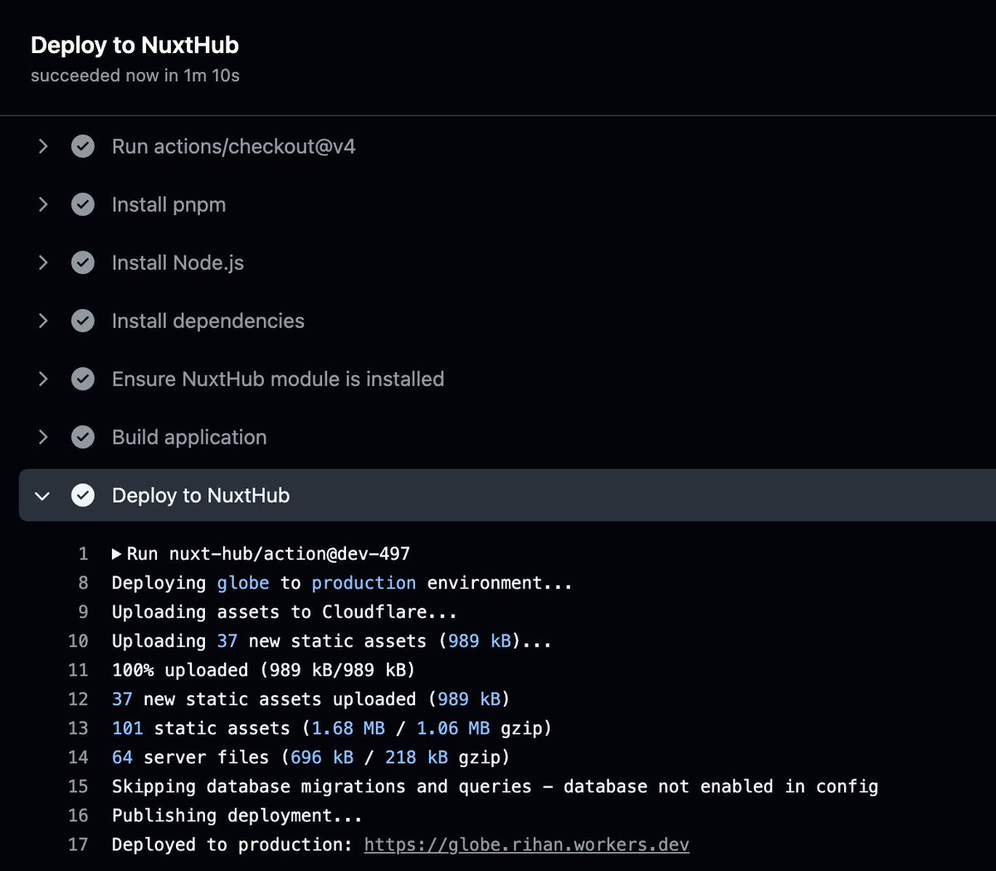Click the green check icon on Install pnpm
Viewport: 996px width, 871px height.
tap(83, 204)
